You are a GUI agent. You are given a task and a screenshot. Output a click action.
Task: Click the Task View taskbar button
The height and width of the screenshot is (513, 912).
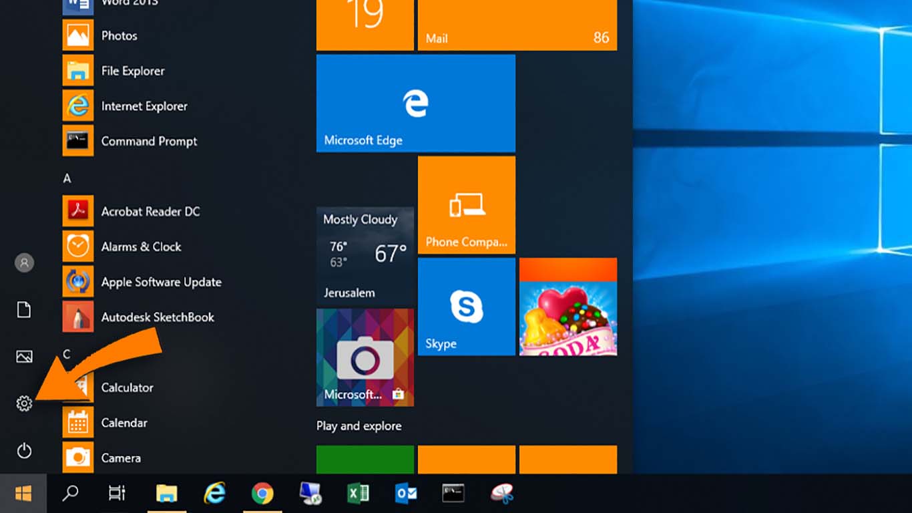click(117, 494)
